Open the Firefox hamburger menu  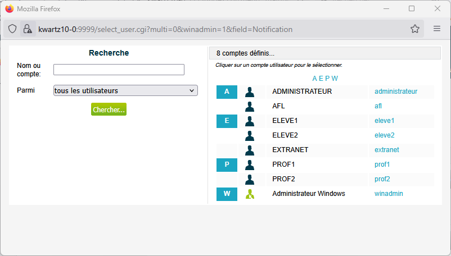[x=437, y=29]
